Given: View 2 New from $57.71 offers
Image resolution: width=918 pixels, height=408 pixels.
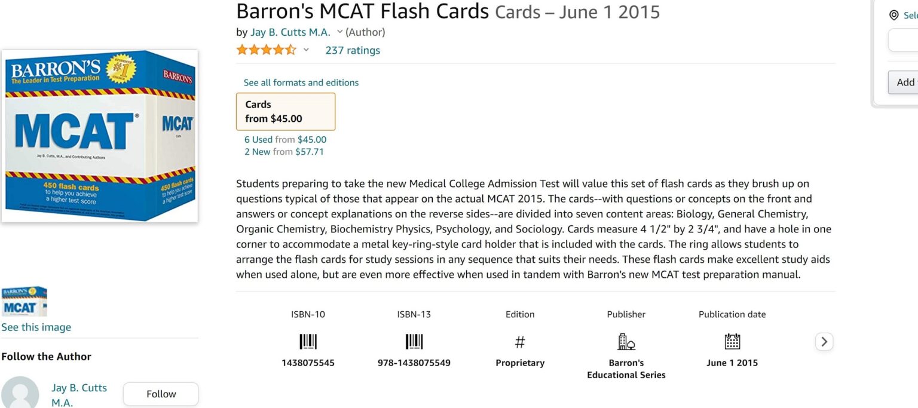Looking at the screenshot, I should [284, 152].
